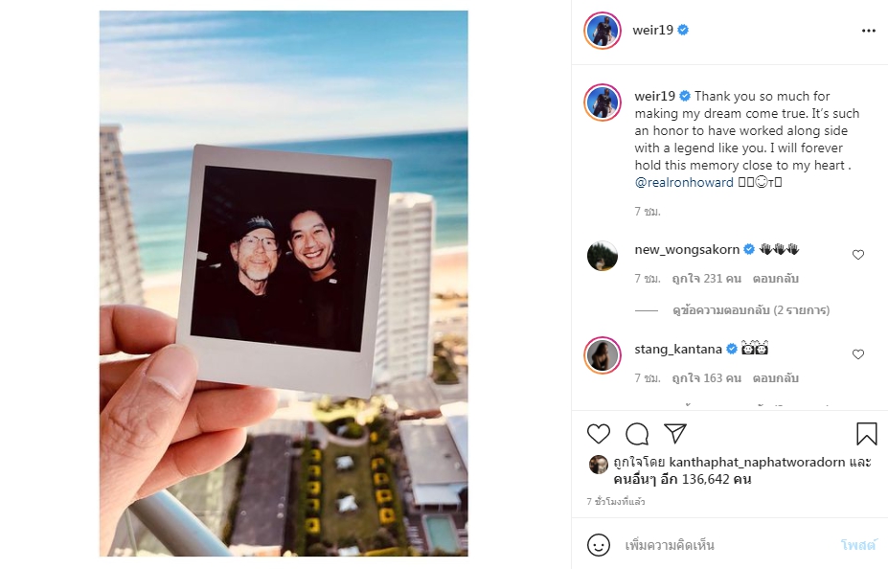Click the add comment text field
This screenshot has width=888, height=569.
click(x=727, y=545)
